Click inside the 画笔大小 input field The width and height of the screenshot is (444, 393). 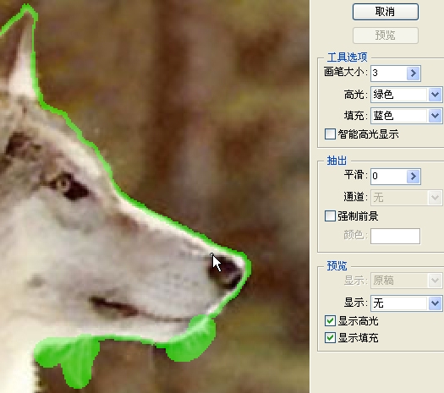[389, 74]
